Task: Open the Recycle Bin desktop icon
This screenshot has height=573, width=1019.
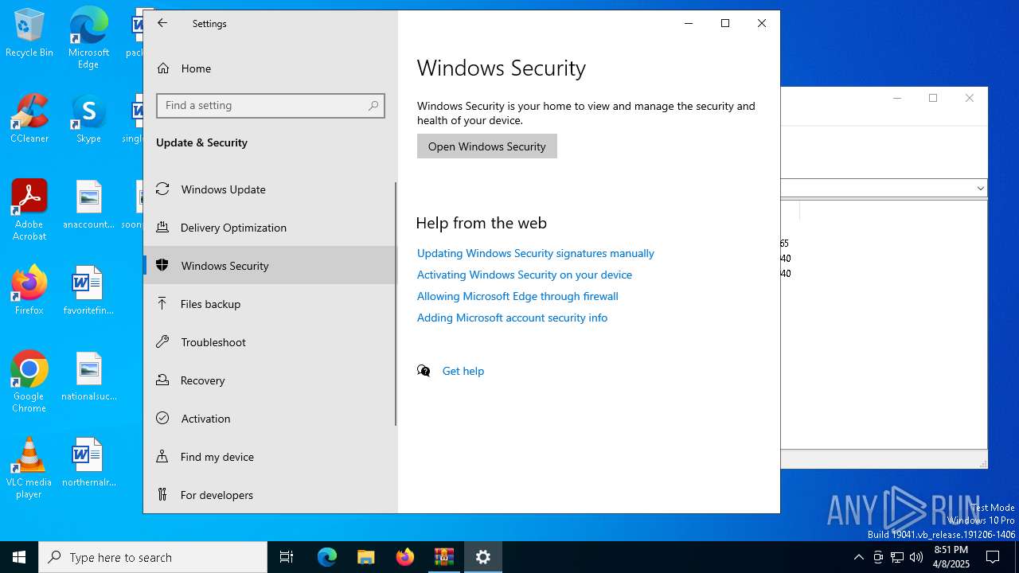Action: [29, 33]
